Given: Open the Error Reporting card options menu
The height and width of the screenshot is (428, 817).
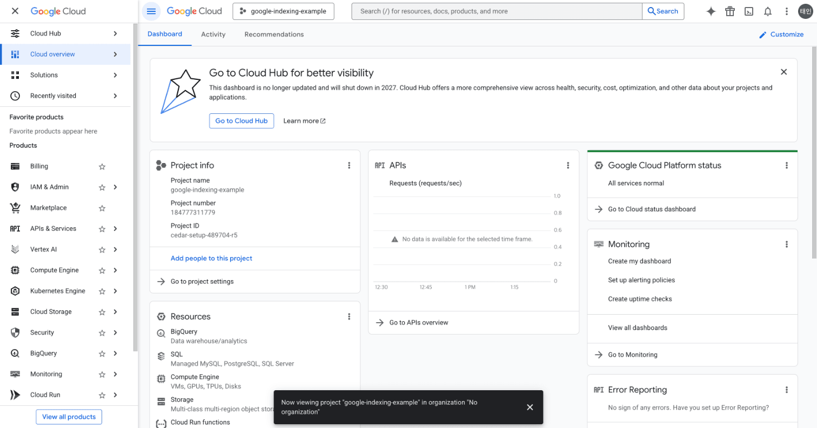Looking at the screenshot, I should coord(787,390).
